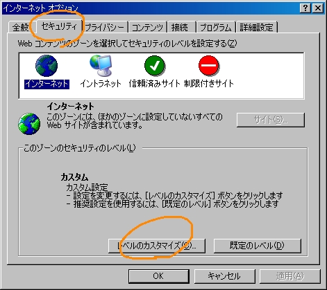Image resolution: width=327 pixels, height=290 pixels.
Task: Open the 全般 tab
Action: (x=20, y=28)
